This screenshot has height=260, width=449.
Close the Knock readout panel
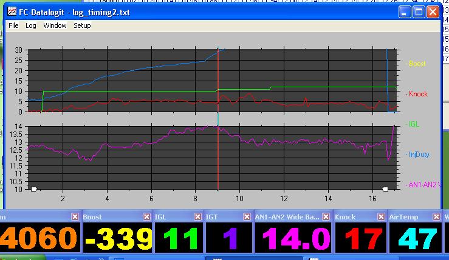coord(380,216)
